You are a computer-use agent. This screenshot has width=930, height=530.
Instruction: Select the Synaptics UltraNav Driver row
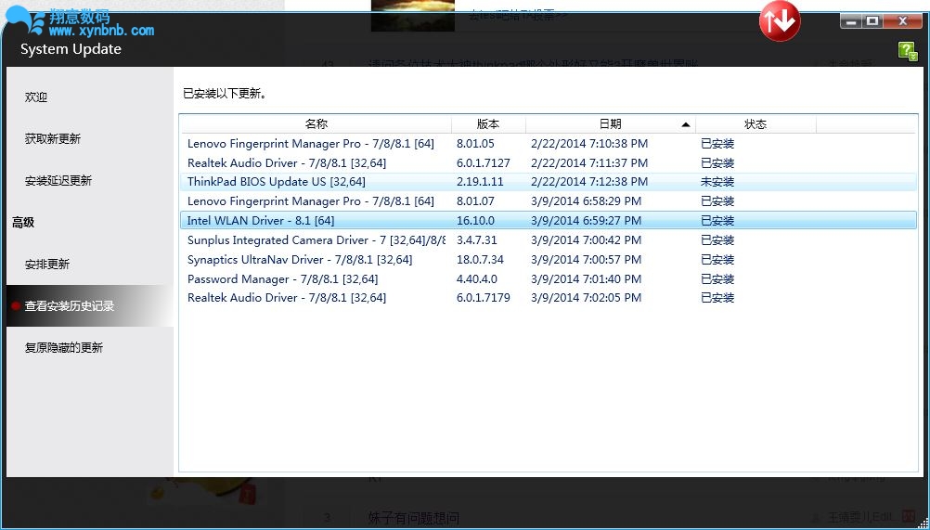click(548, 260)
